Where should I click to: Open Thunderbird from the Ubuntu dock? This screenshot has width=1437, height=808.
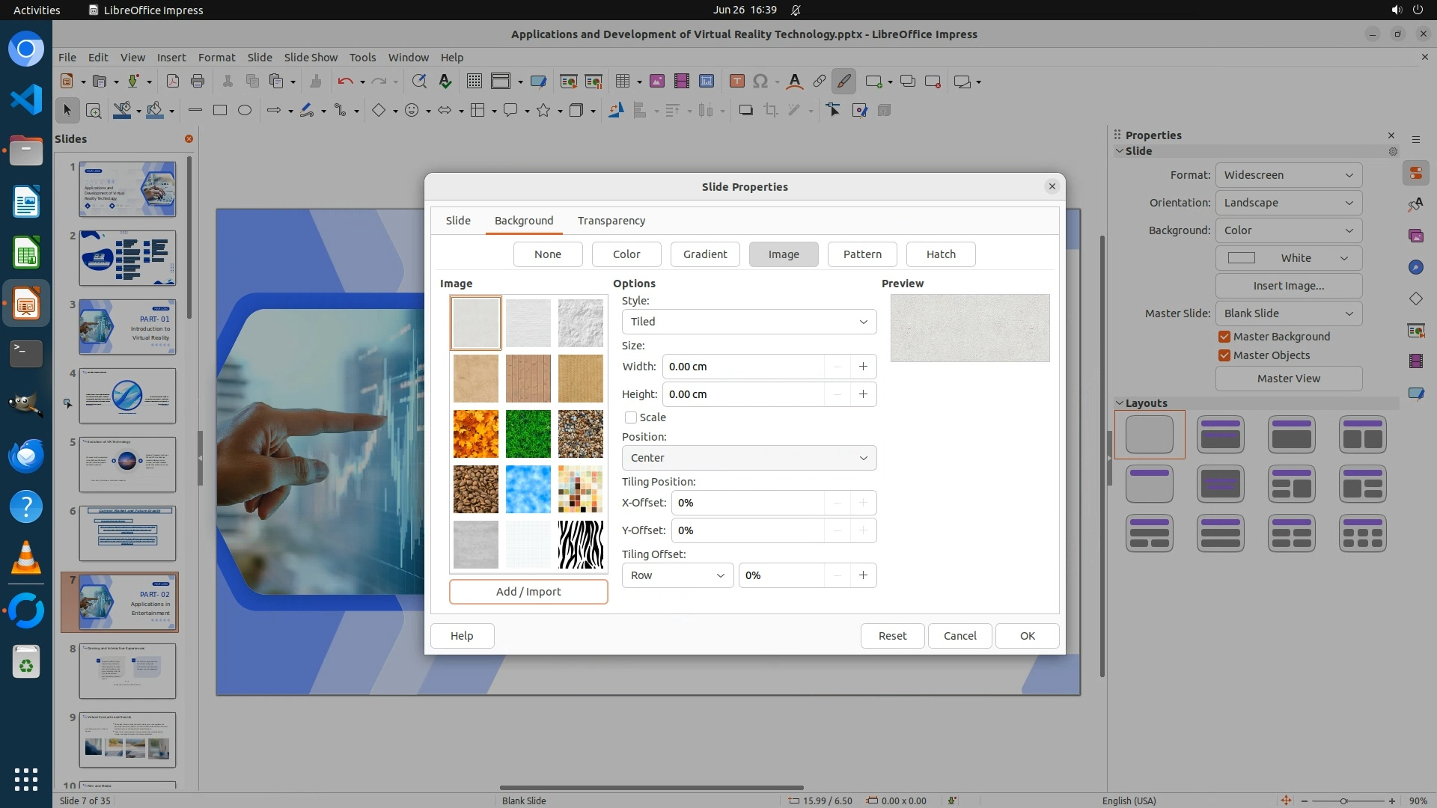click(x=26, y=456)
